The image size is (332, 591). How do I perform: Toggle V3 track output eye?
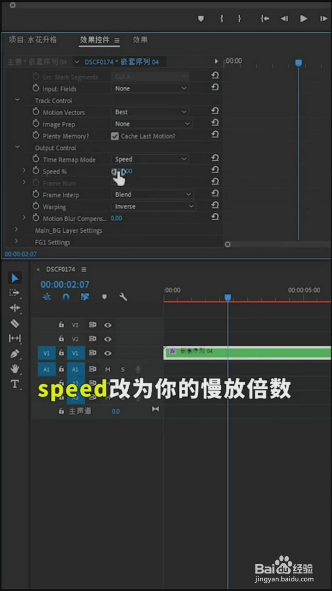108,325
